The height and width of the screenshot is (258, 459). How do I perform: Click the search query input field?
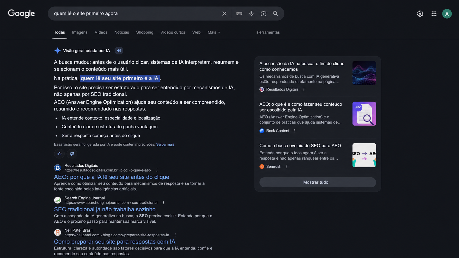[x=136, y=13]
